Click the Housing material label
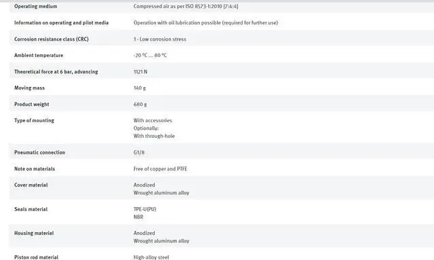This screenshot has width=434, height=260. 34,233
